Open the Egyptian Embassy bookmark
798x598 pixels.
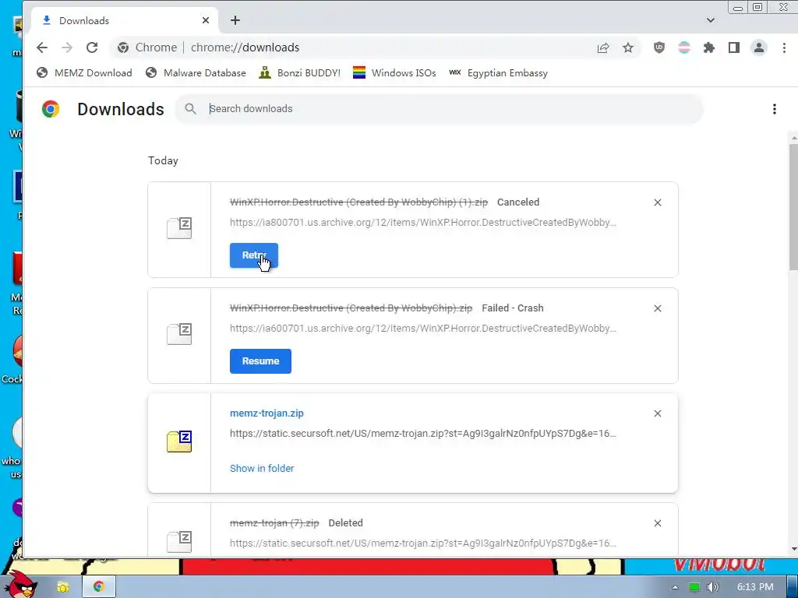click(498, 72)
